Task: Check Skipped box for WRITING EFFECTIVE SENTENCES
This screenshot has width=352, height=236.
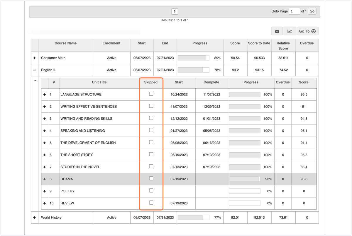Action: click(x=151, y=106)
